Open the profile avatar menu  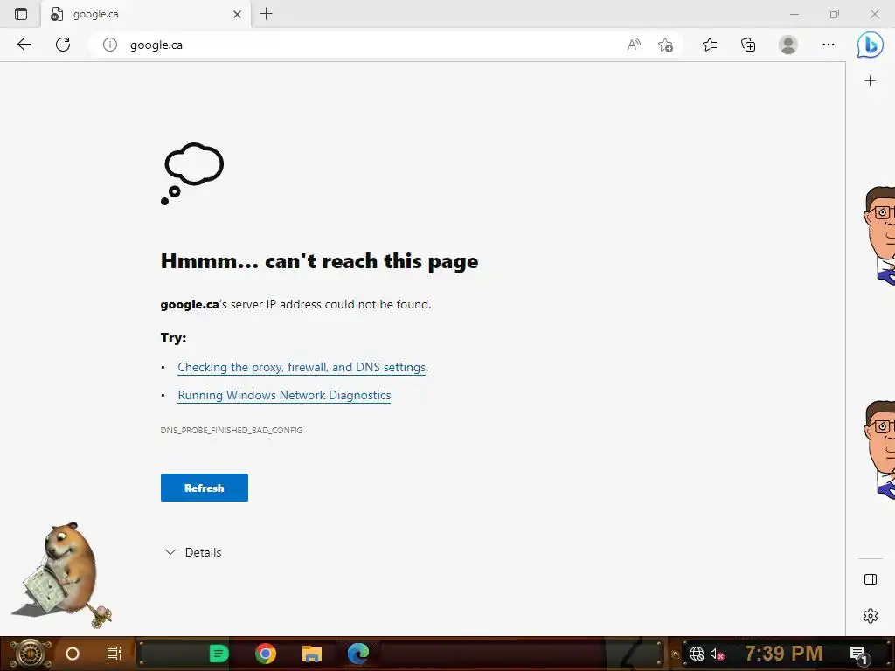[x=788, y=45]
